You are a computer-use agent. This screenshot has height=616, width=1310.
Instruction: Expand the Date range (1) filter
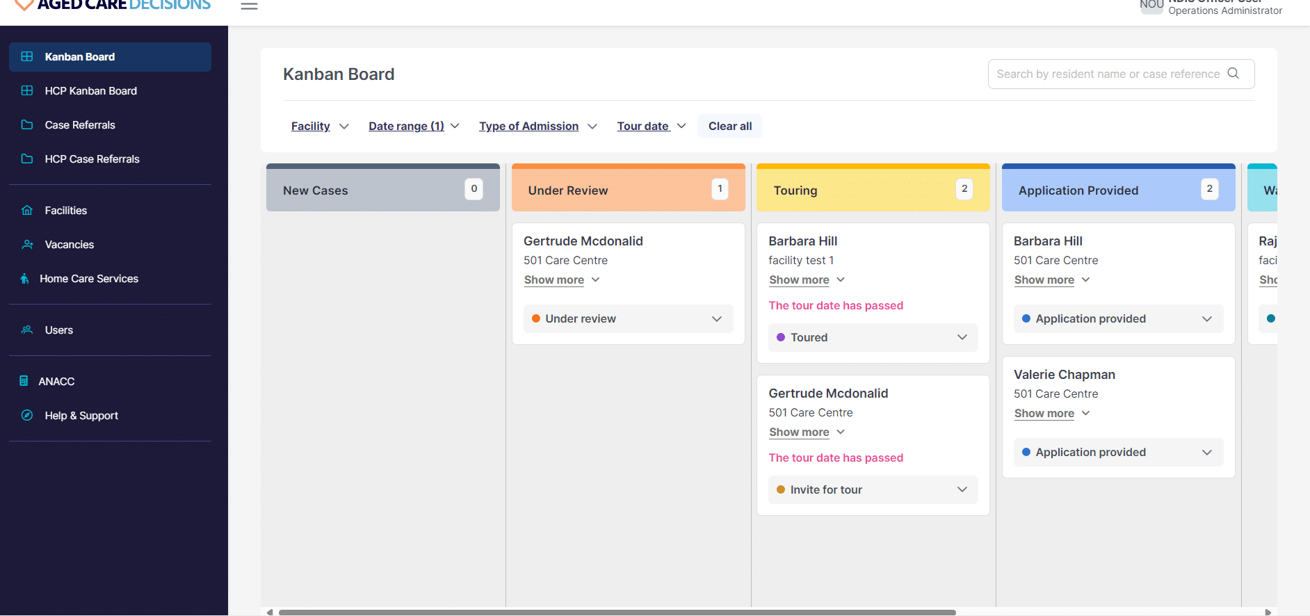coord(414,126)
